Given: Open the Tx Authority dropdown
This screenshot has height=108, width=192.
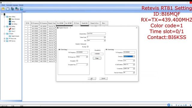Looking at the screenshot, I should pos(134,68).
